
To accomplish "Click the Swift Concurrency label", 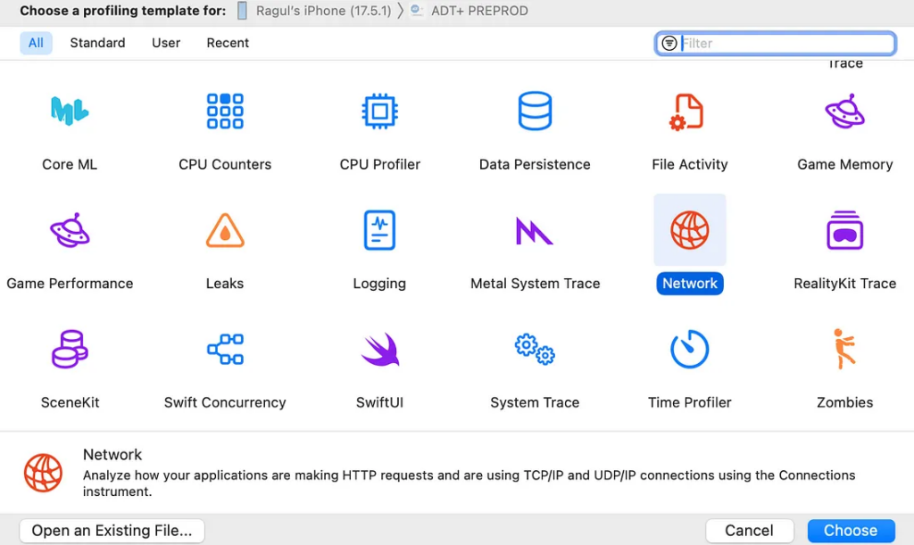I will tap(225, 402).
